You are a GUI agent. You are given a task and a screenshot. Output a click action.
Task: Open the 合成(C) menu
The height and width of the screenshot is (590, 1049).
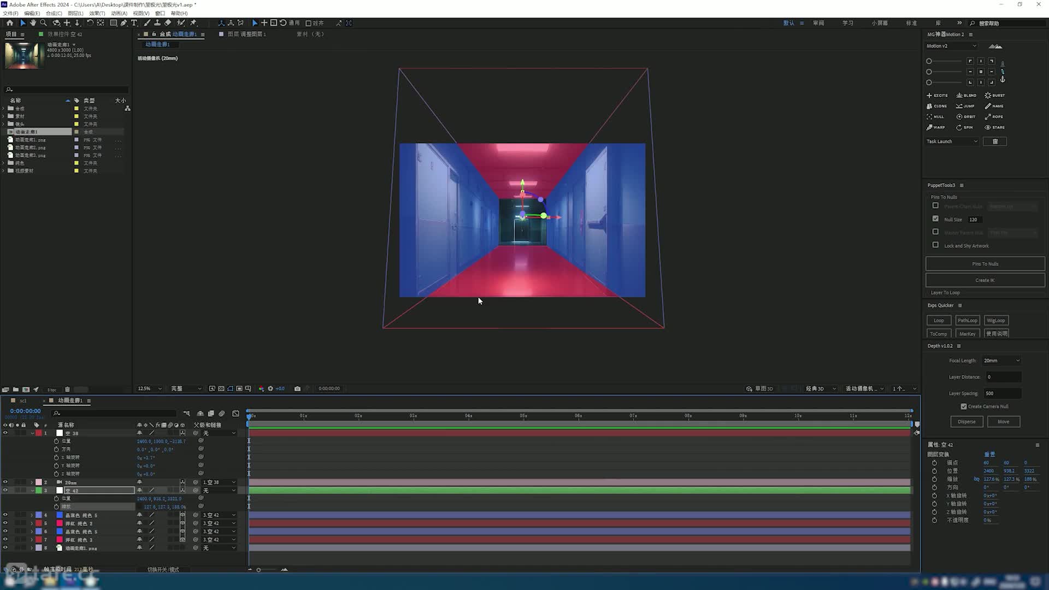pyautogui.click(x=54, y=13)
